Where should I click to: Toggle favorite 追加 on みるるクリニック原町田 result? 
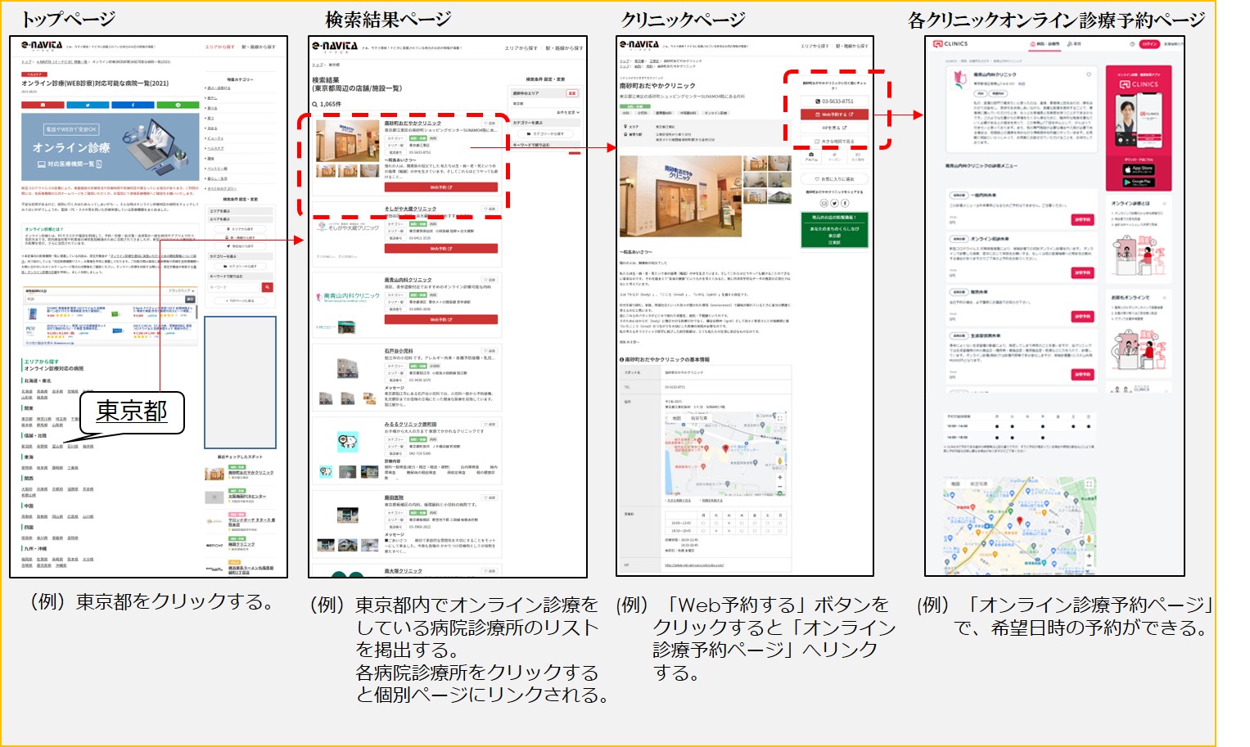[490, 425]
